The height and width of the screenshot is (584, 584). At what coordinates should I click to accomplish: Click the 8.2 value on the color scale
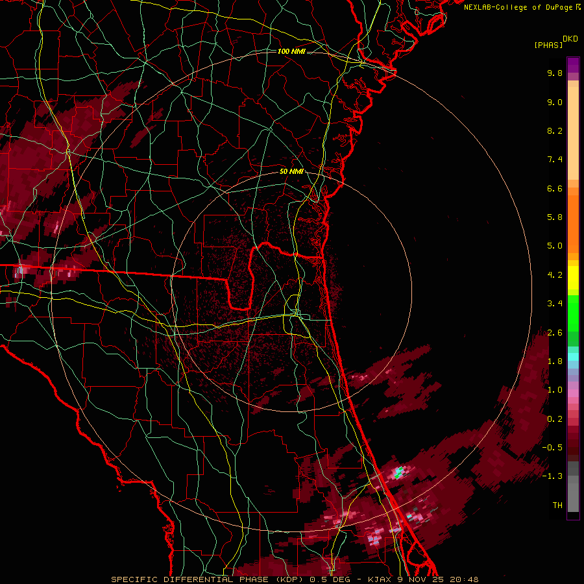[555, 130]
